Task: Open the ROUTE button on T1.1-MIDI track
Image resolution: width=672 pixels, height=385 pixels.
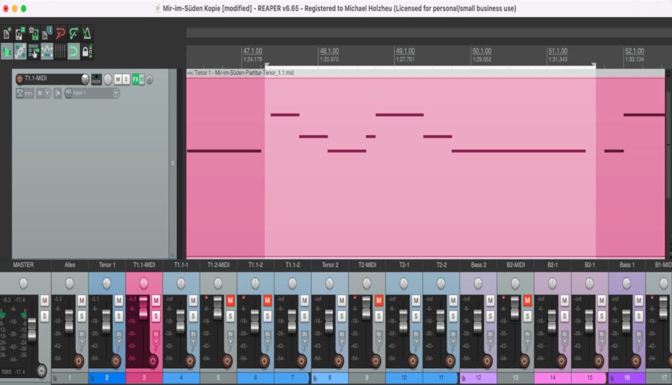Action: click(x=96, y=79)
